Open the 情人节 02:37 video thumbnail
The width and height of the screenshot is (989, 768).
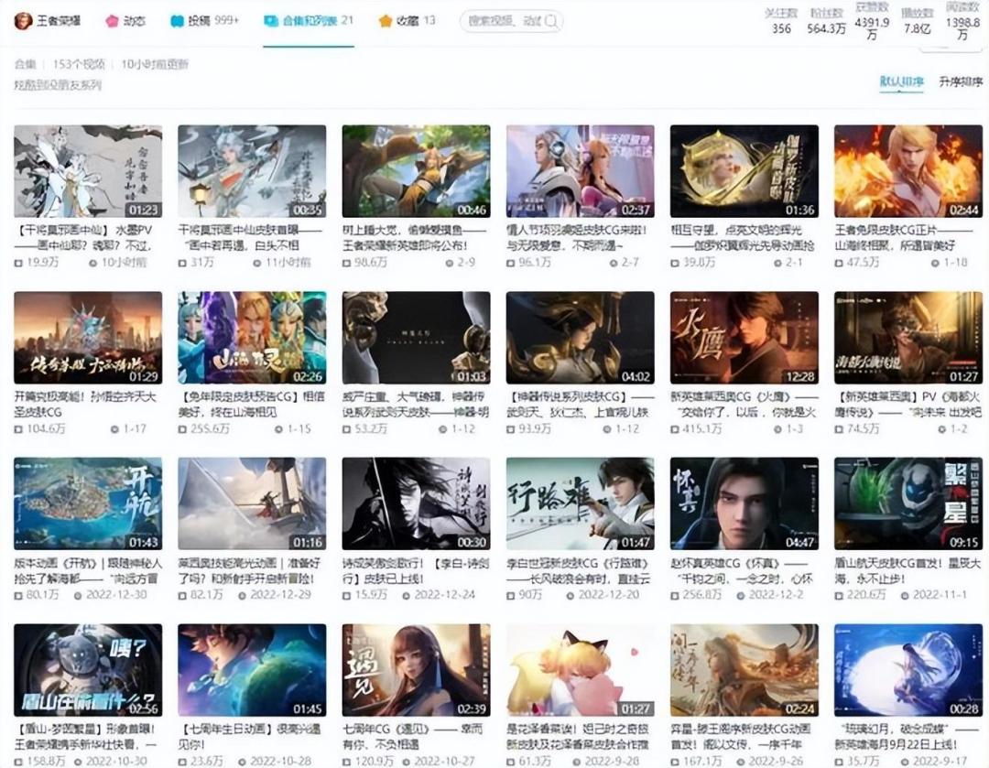[580, 171]
